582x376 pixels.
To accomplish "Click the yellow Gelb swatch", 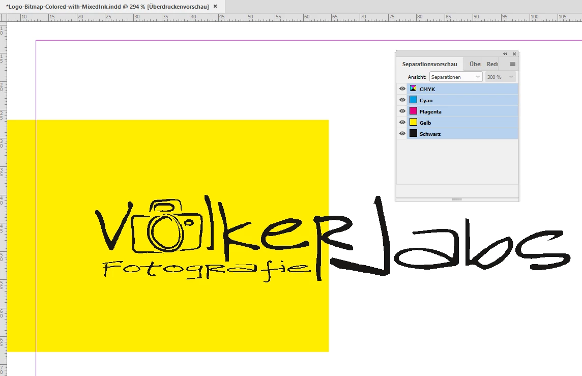I will tap(413, 122).
